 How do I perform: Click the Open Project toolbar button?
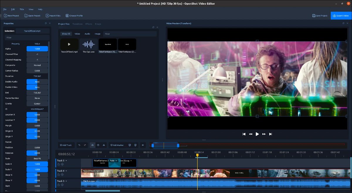click(32, 16)
